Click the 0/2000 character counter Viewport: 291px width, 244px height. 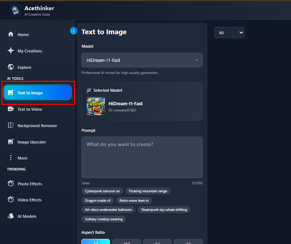[197, 183]
